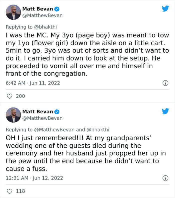This screenshot has width=175, height=198.
Task: Click the Twitter bird icon in first tweet
Action: [x=165, y=9]
